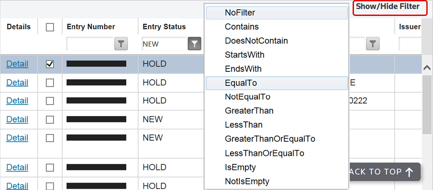
Task: Click the filter icon right of the menu
Action: pos(373,43)
